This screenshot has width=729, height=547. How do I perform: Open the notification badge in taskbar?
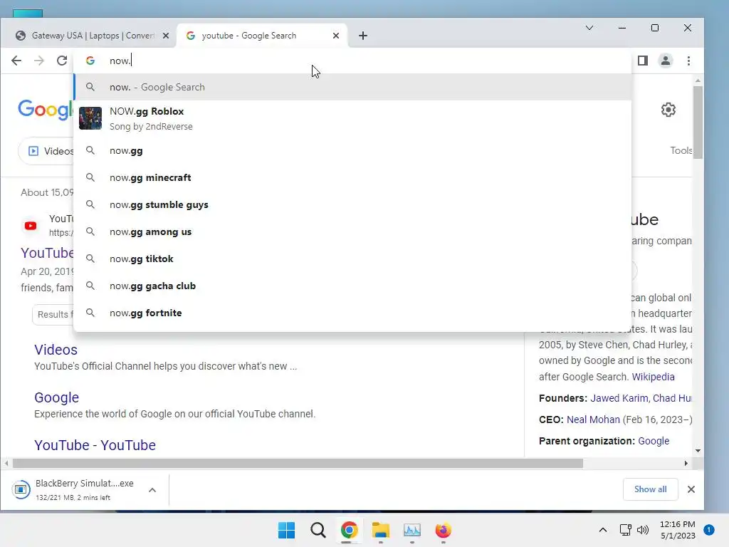[x=708, y=530]
